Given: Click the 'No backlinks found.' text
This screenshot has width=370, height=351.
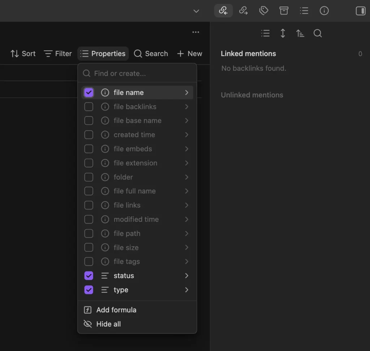Looking at the screenshot, I should click(x=254, y=68).
